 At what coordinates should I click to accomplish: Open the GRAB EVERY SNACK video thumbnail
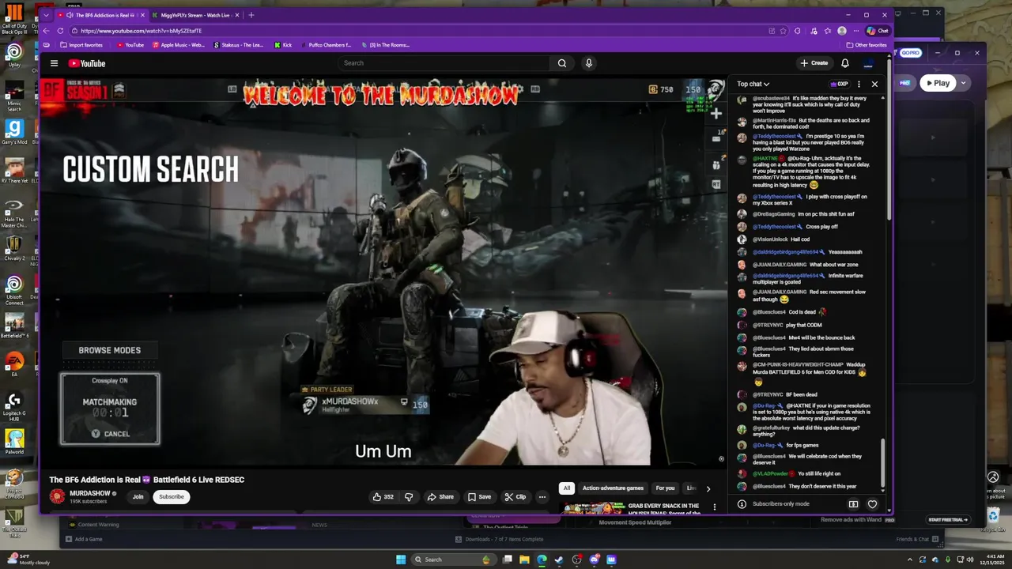coord(593,507)
